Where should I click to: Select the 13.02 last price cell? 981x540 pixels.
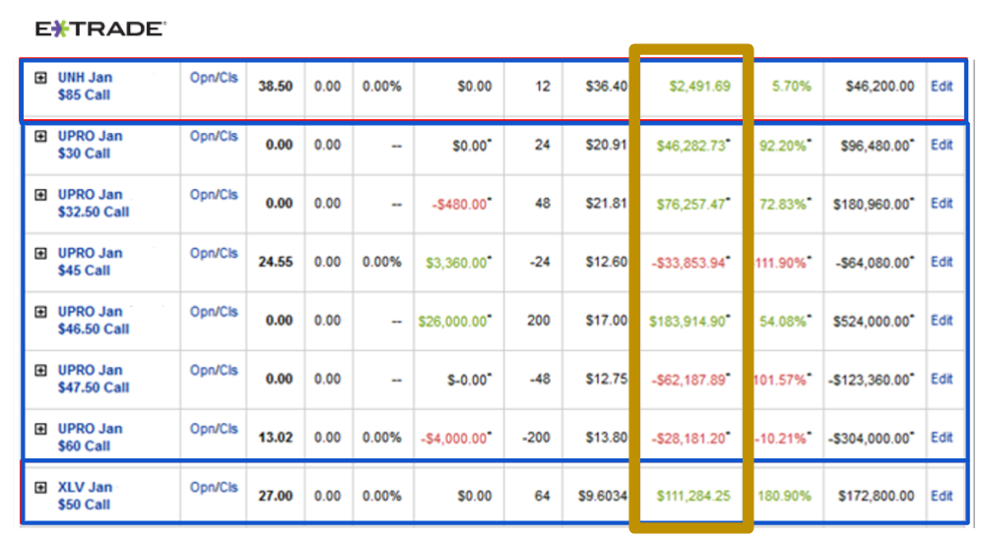click(275, 438)
